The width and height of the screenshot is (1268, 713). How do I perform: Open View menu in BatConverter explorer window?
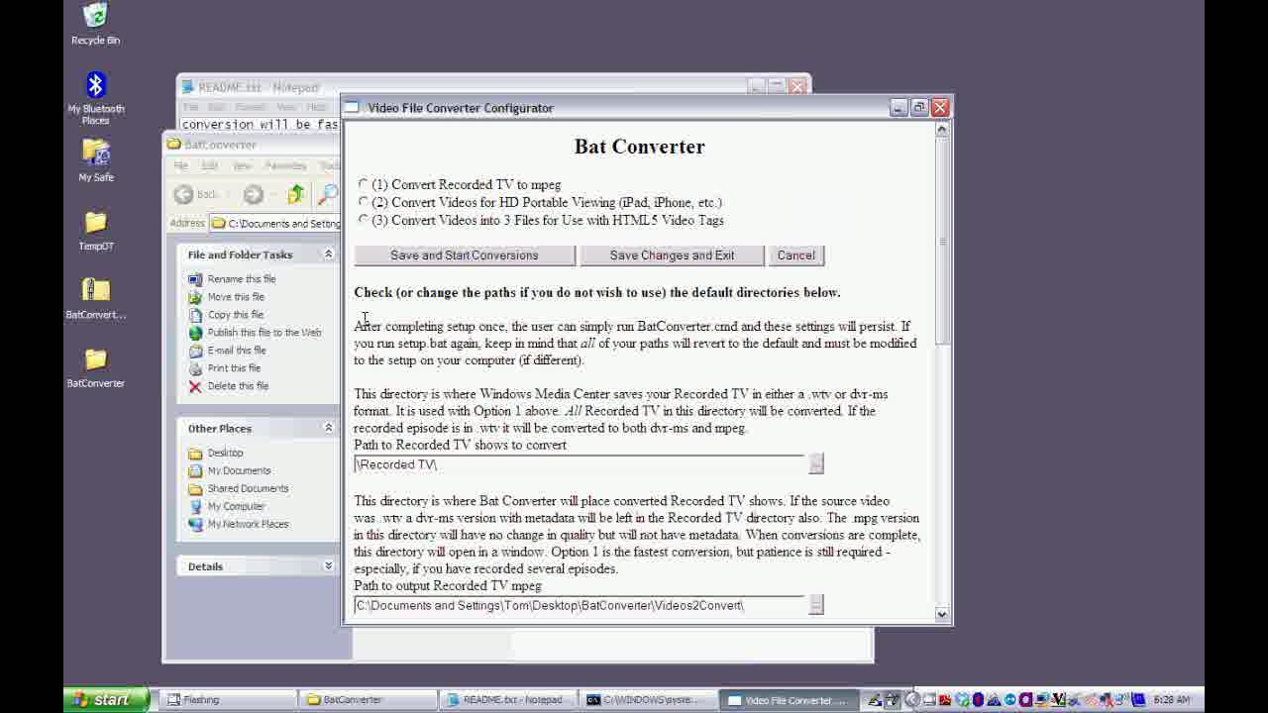tap(241, 165)
